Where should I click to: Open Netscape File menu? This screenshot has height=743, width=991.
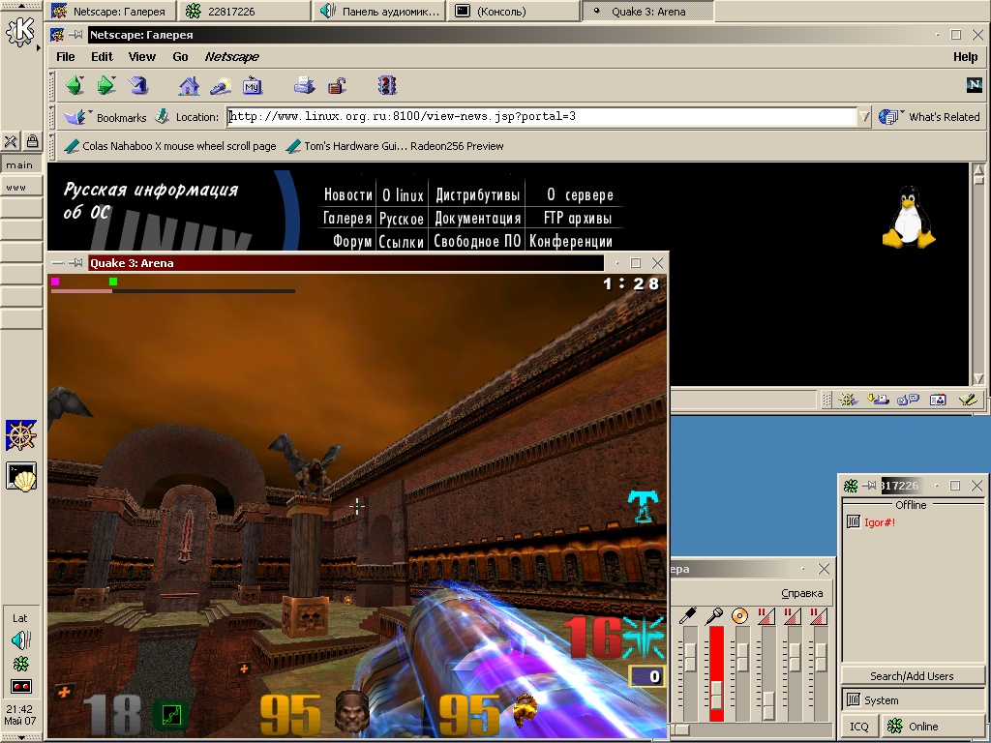pyautogui.click(x=66, y=57)
